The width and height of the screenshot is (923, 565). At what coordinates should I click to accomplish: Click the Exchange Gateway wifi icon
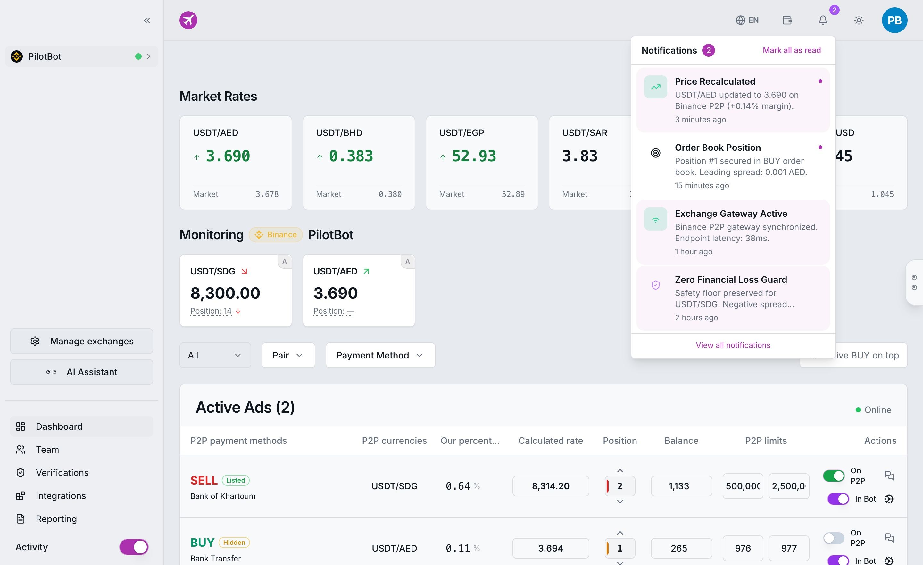(655, 219)
